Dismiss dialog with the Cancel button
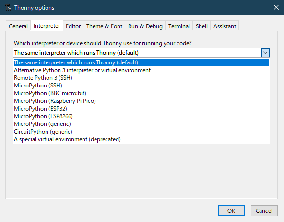The image size is (284, 222). 264,211
